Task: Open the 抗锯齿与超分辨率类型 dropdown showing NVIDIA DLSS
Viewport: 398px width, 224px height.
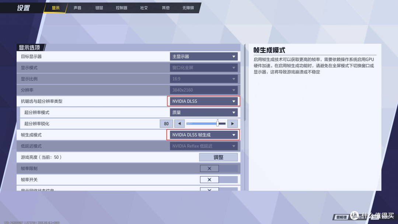Action: [x=203, y=101]
